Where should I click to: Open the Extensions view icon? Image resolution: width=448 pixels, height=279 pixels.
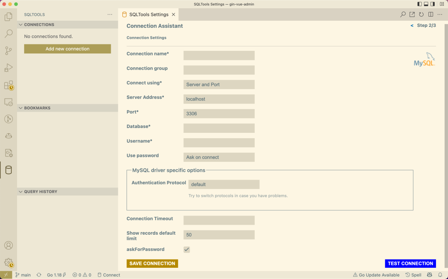pos(8,85)
